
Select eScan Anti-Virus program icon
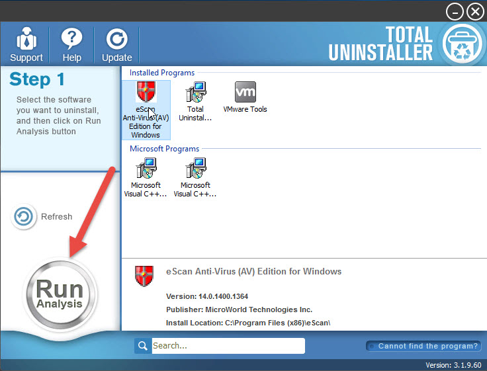146,110
